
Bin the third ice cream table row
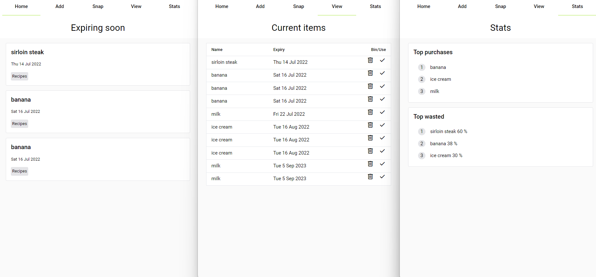coord(370,151)
